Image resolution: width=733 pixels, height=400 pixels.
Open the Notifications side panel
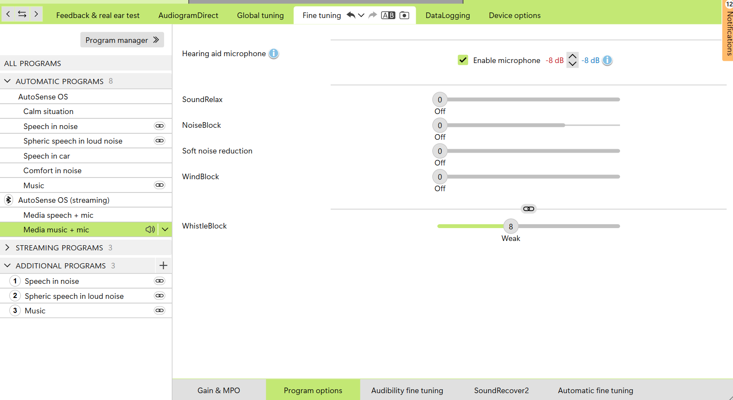click(x=728, y=30)
